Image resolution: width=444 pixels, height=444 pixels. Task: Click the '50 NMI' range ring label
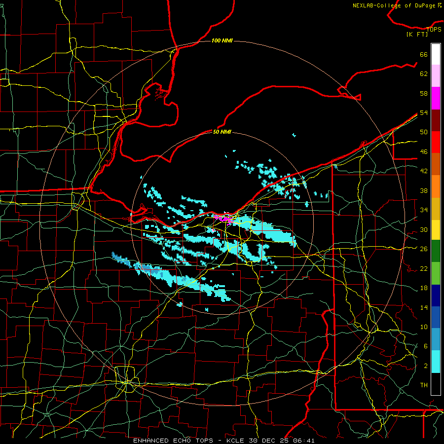tap(222, 132)
